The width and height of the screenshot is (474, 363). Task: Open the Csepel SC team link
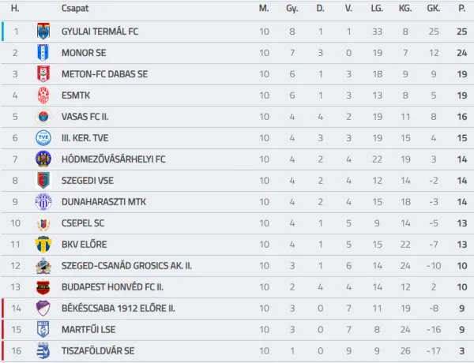point(83,223)
